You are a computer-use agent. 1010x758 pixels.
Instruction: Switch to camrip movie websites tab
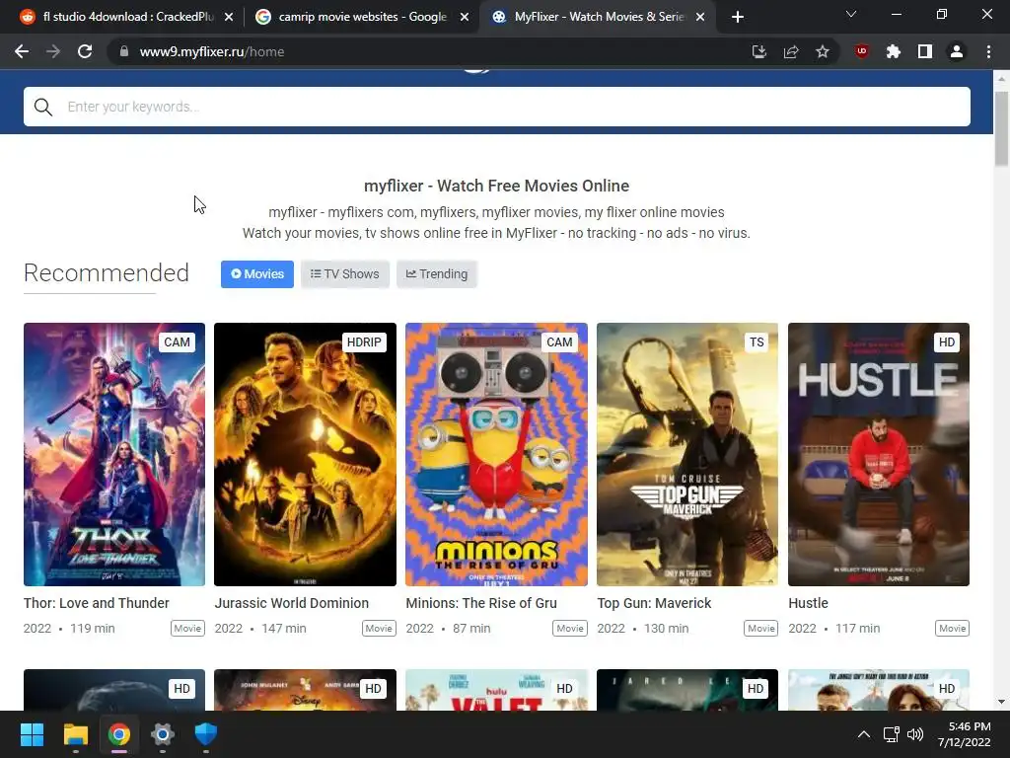[361, 17]
